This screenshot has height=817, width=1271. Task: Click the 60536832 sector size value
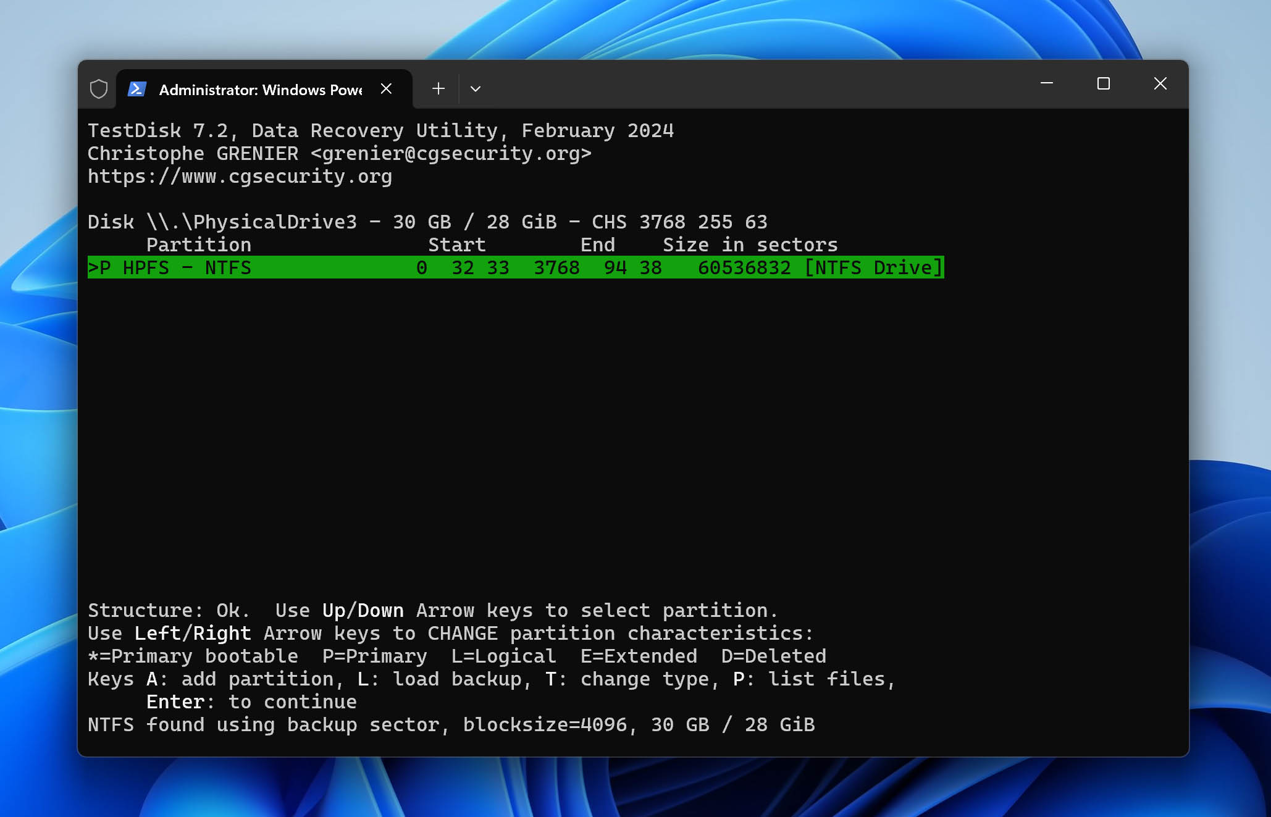(x=744, y=267)
